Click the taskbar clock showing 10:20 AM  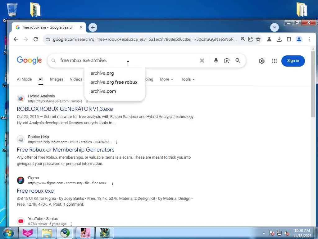pos(302,233)
